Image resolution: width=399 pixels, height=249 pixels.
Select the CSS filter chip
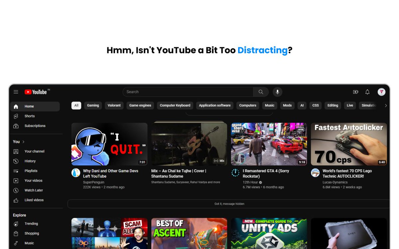[316, 106]
